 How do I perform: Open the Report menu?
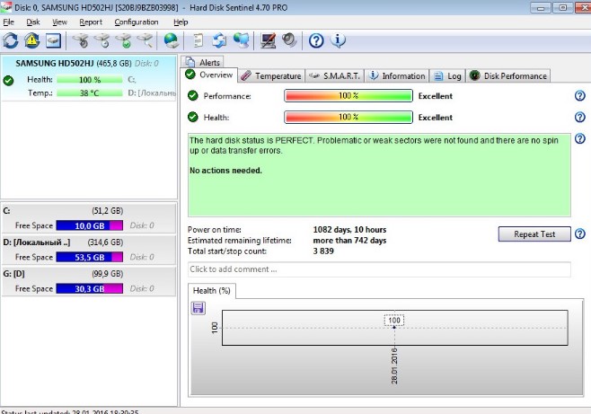click(91, 22)
